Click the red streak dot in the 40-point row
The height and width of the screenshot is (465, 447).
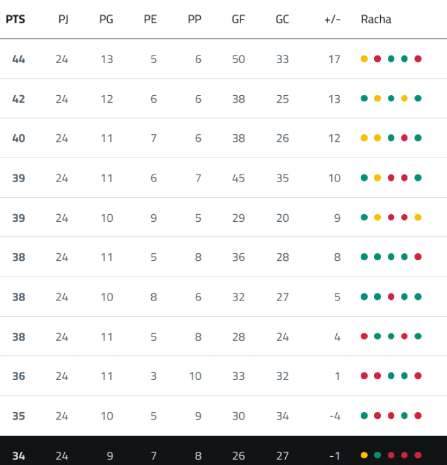point(404,139)
